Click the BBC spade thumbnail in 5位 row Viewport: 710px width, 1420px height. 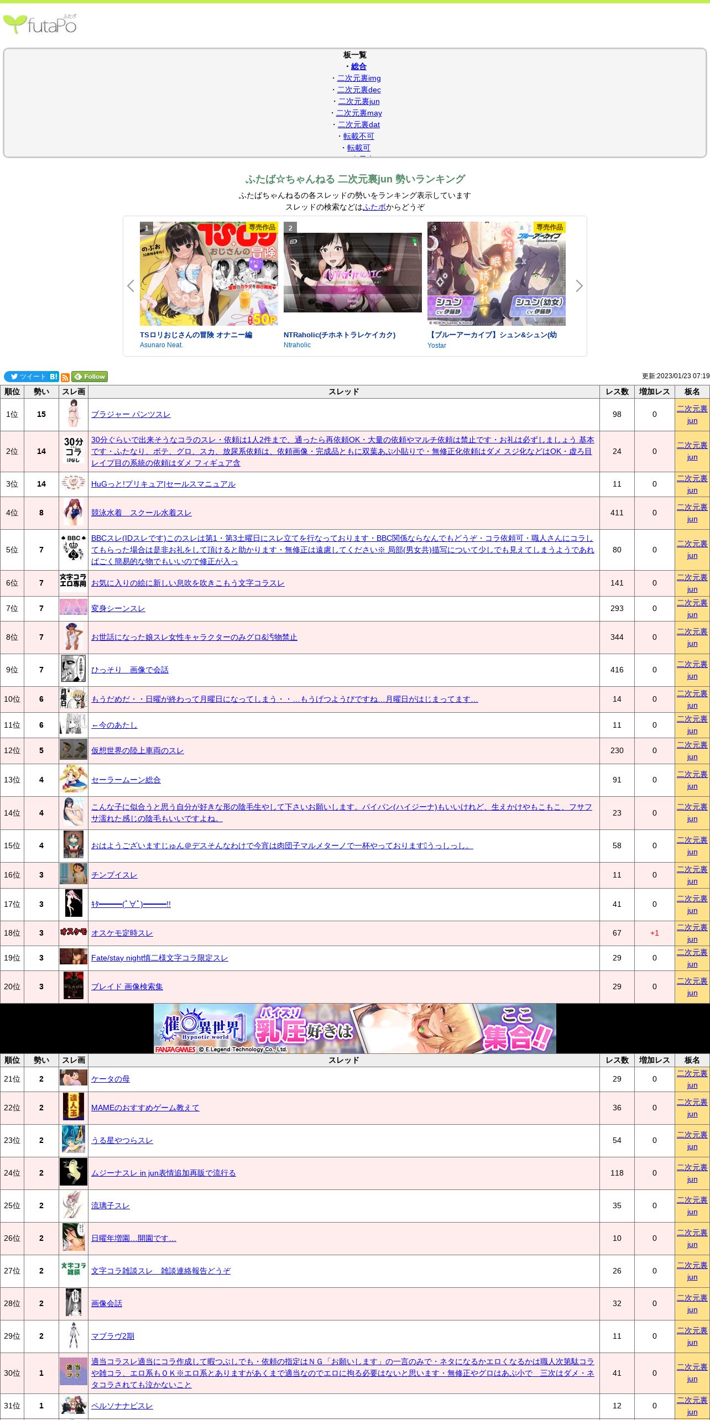74,548
